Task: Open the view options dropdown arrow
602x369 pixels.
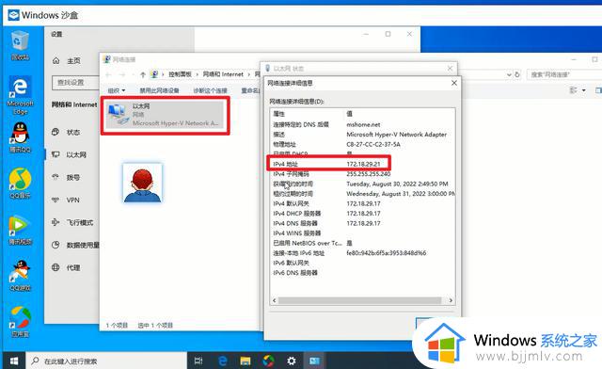Action: pyautogui.click(x=584, y=90)
